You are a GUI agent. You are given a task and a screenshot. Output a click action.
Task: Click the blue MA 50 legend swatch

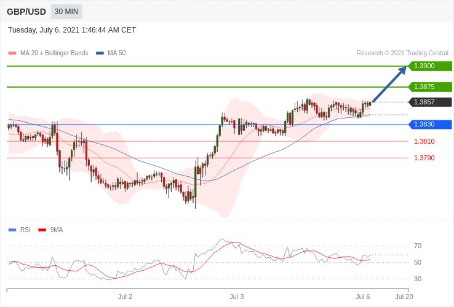pos(100,53)
